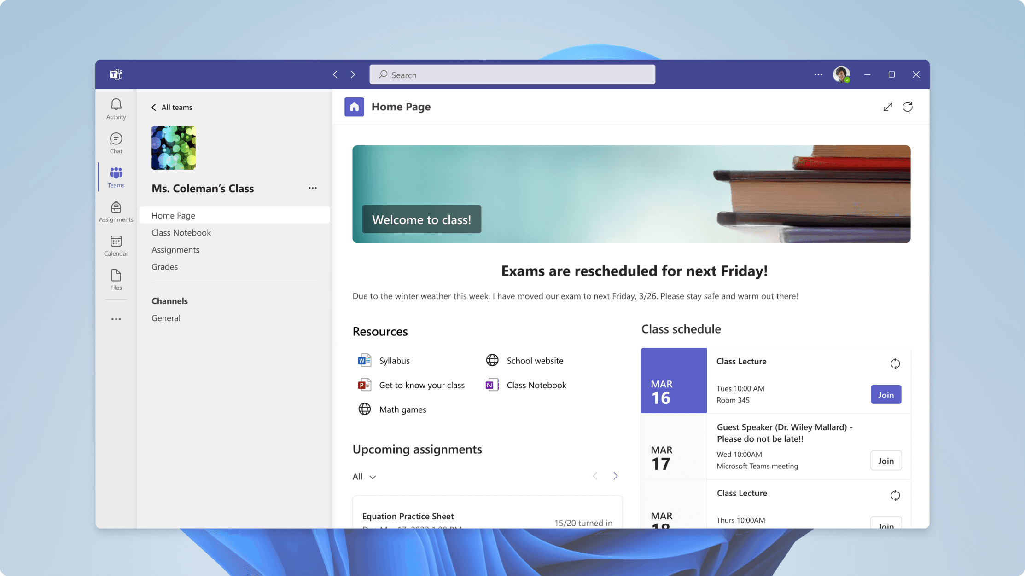This screenshot has width=1025, height=576.
Task: Open the General channel
Action: click(166, 318)
